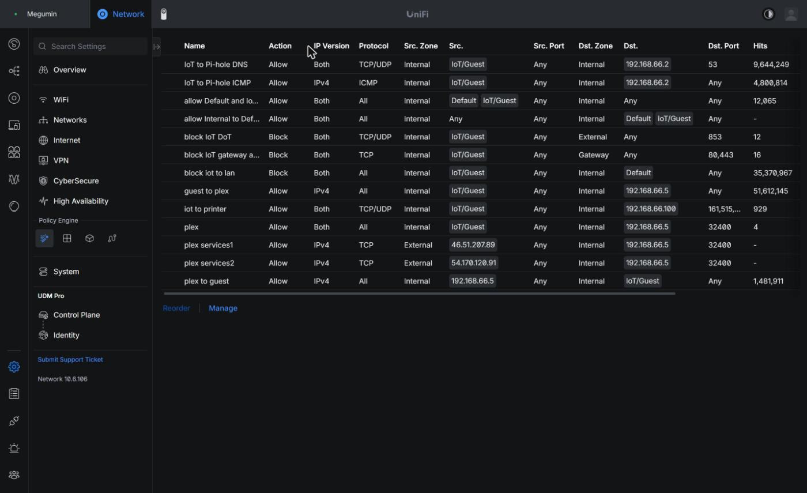Open the Dashboard icon in left rail
The width and height of the screenshot is (807, 493).
[14, 44]
